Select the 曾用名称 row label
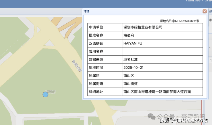212x125 pixels. 96,51
